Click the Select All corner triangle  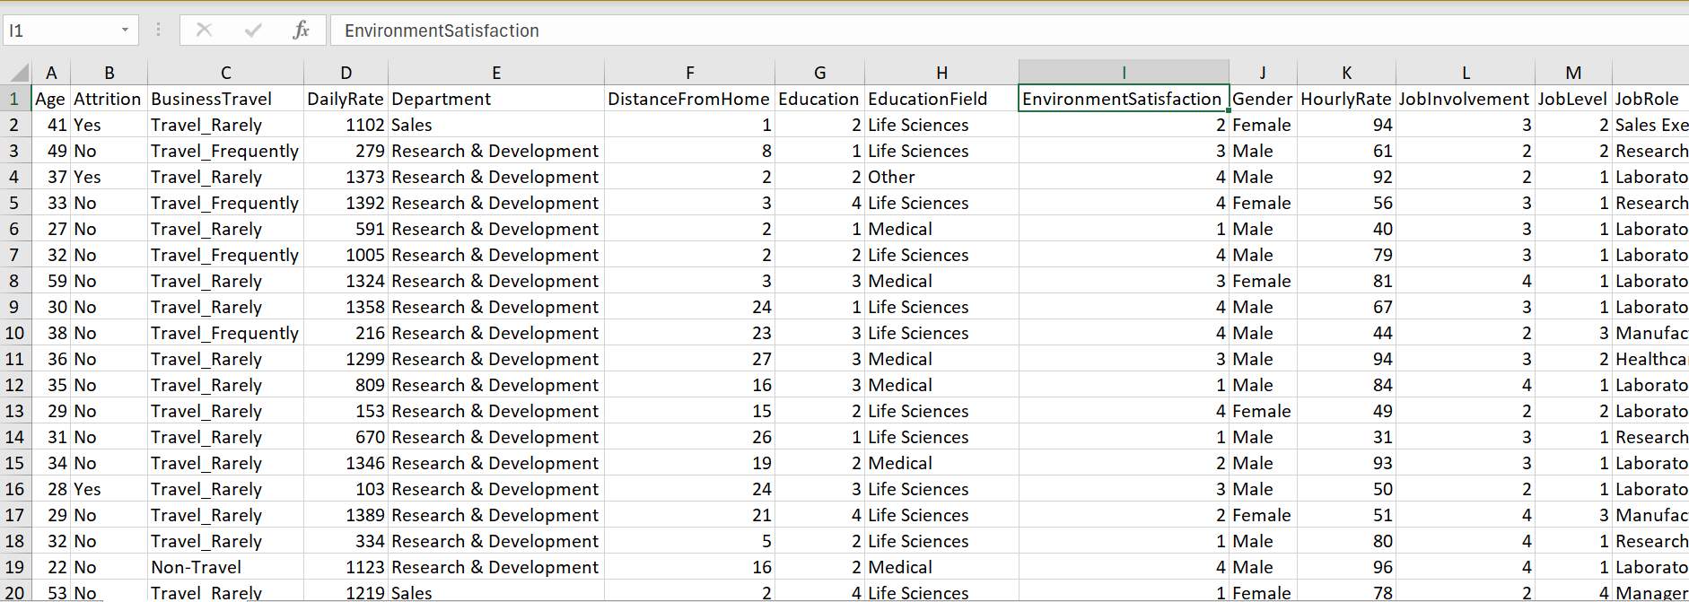[18, 73]
